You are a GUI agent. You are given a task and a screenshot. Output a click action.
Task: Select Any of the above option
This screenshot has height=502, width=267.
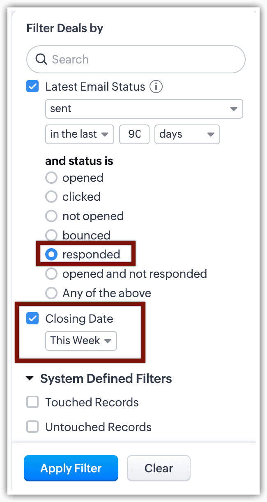pos(51,293)
